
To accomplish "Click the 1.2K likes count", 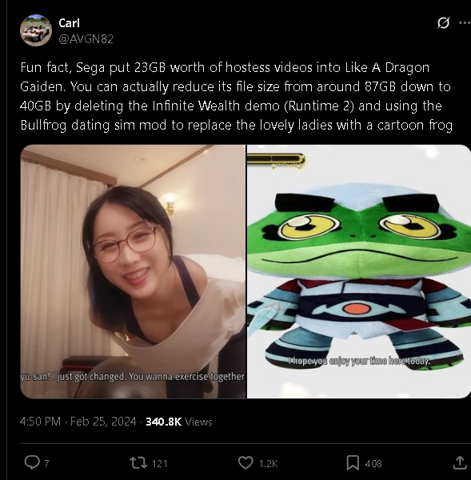I will pos(269,463).
